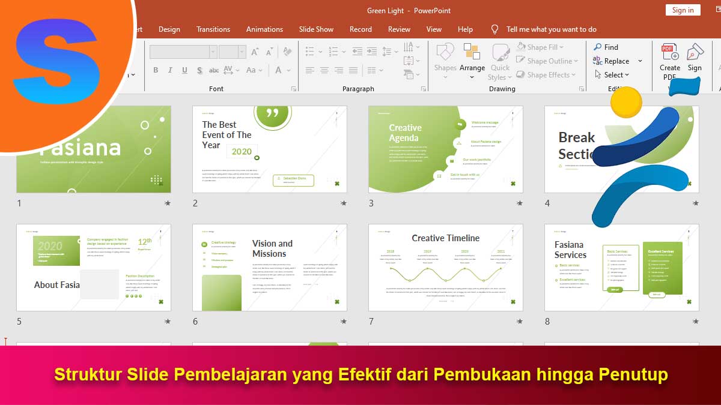Open the Shape Outline dropdown
The width and height of the screenshot is (721, 405).
pos(547,61)
